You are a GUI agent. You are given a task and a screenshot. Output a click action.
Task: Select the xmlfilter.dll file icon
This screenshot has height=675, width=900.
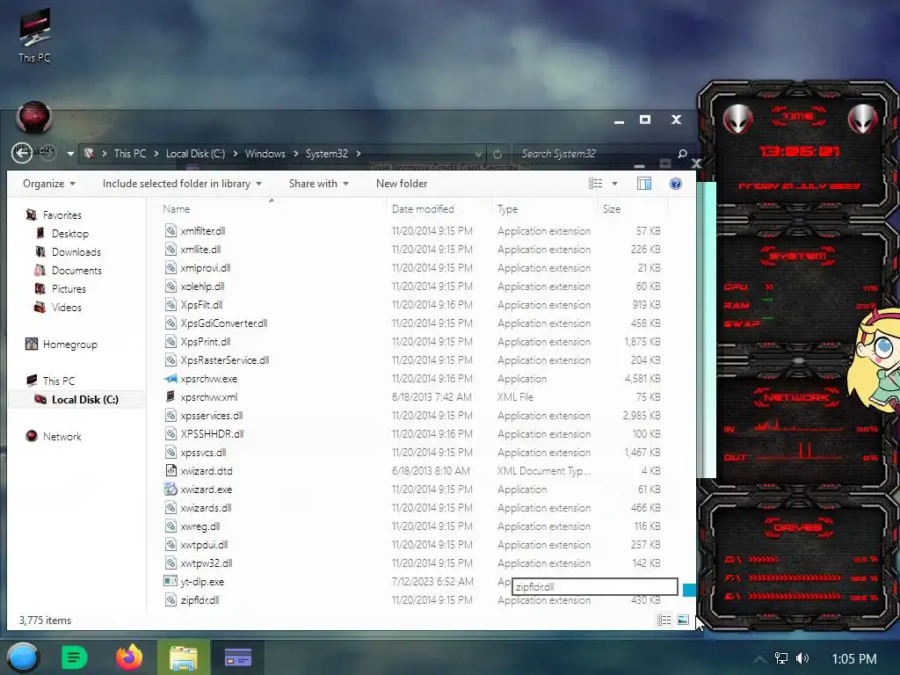click(x=171, y=231)
